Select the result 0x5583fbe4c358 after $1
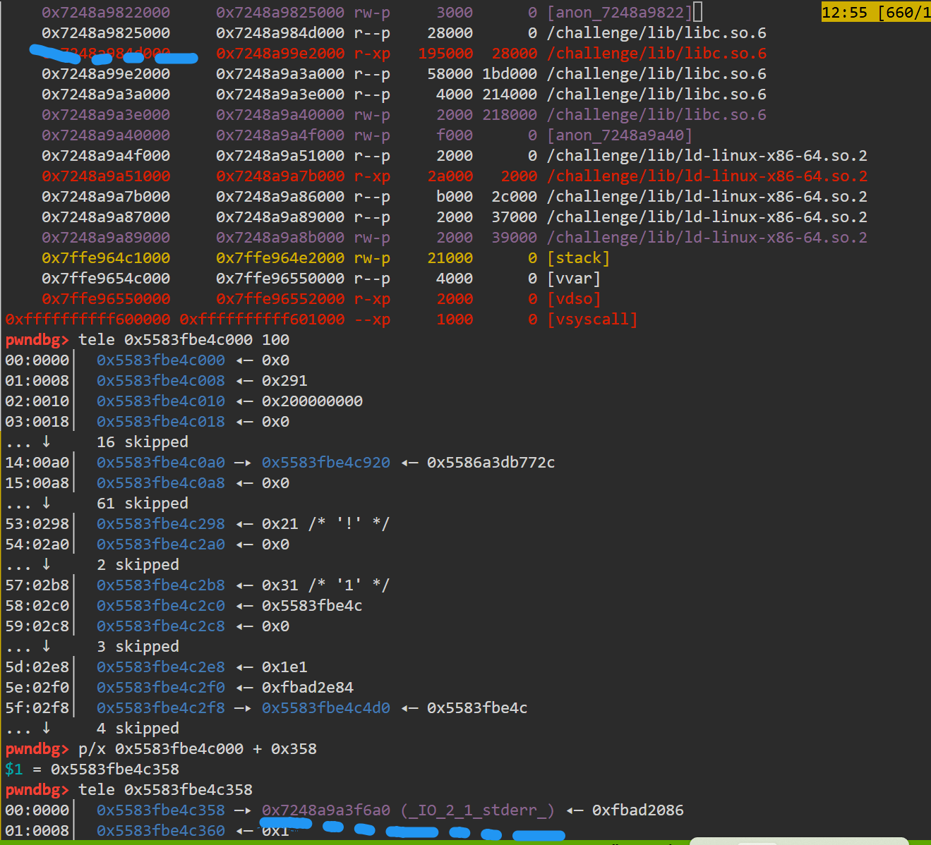The image size is (931, 845). point(115,770)
